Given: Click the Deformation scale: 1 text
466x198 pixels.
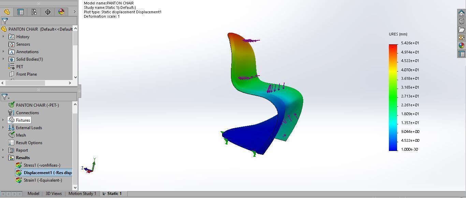Looking at the screenshot, I should 102,16.
